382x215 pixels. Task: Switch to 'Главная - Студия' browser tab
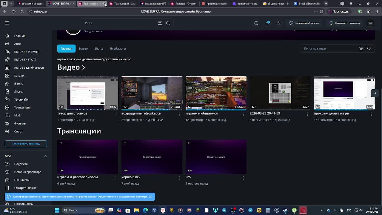(x=183, y=4)
